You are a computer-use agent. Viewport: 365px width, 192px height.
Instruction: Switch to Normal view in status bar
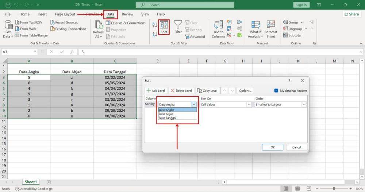pyautogui.click(x=286, y=188)
